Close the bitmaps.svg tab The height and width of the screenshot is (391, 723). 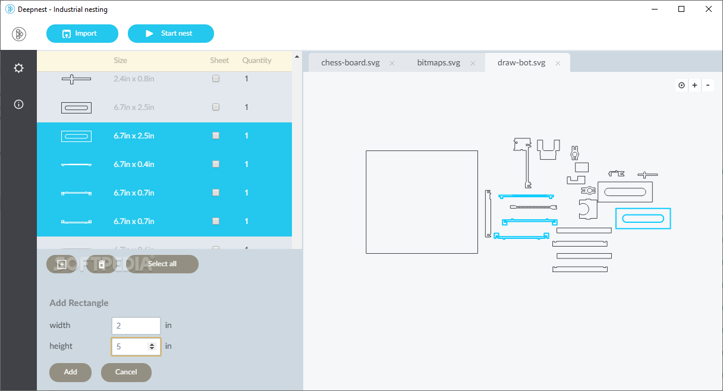click(473, 63)
